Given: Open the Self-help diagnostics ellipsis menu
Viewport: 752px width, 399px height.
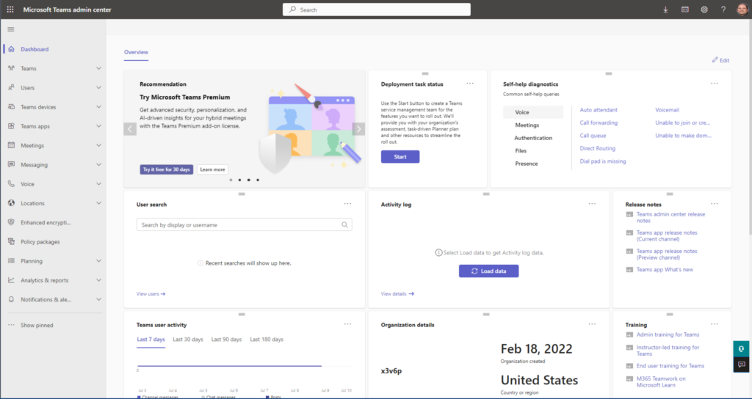Looking at the screenshot, I should 715,84.
